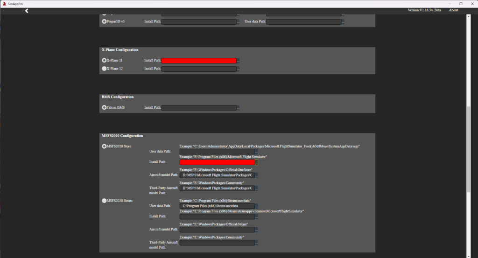Maximize the SimAppPro window
The width and height of the screenshot is (478, 258).
pos(461,4)
